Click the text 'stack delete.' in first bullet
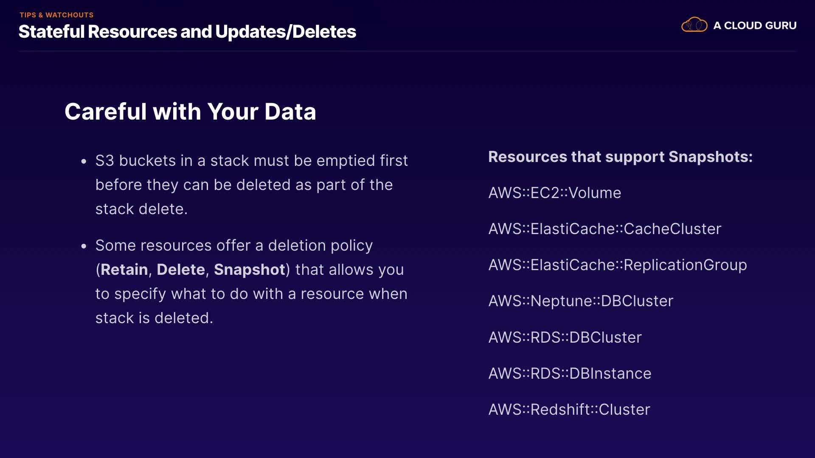The height and width of the screenshot is (458, 815). pyautogui.click(x=141, y=209)
